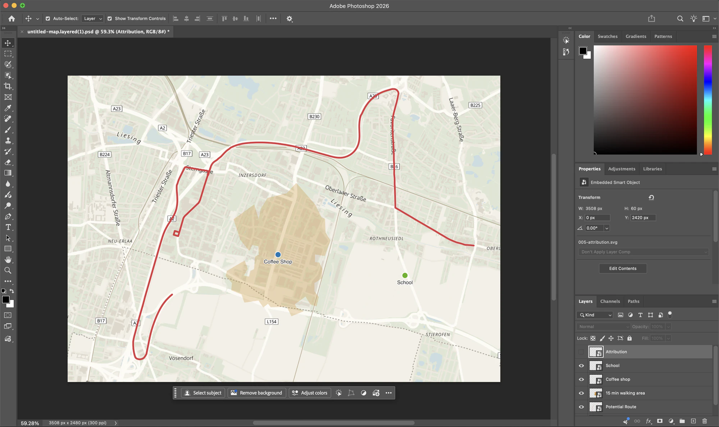Screen dimensions: 719x427
Task: Open the Kind filter dropdown
Action: coord(595,315)
